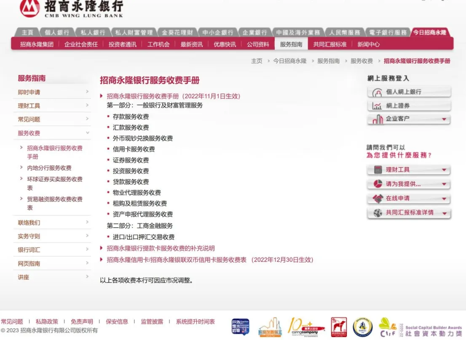Click the red dog emblem badge in footer

coord(339,327)
